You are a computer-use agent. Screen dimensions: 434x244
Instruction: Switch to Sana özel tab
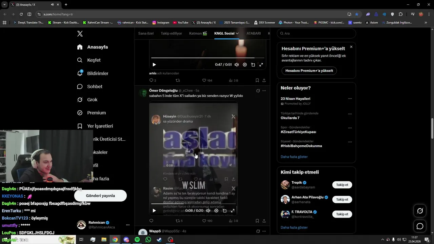(146, 33)
